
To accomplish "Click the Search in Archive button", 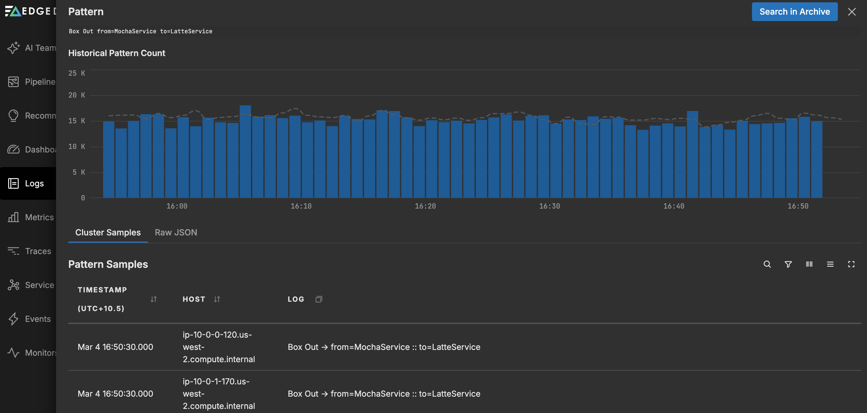I will click(795, 11).
